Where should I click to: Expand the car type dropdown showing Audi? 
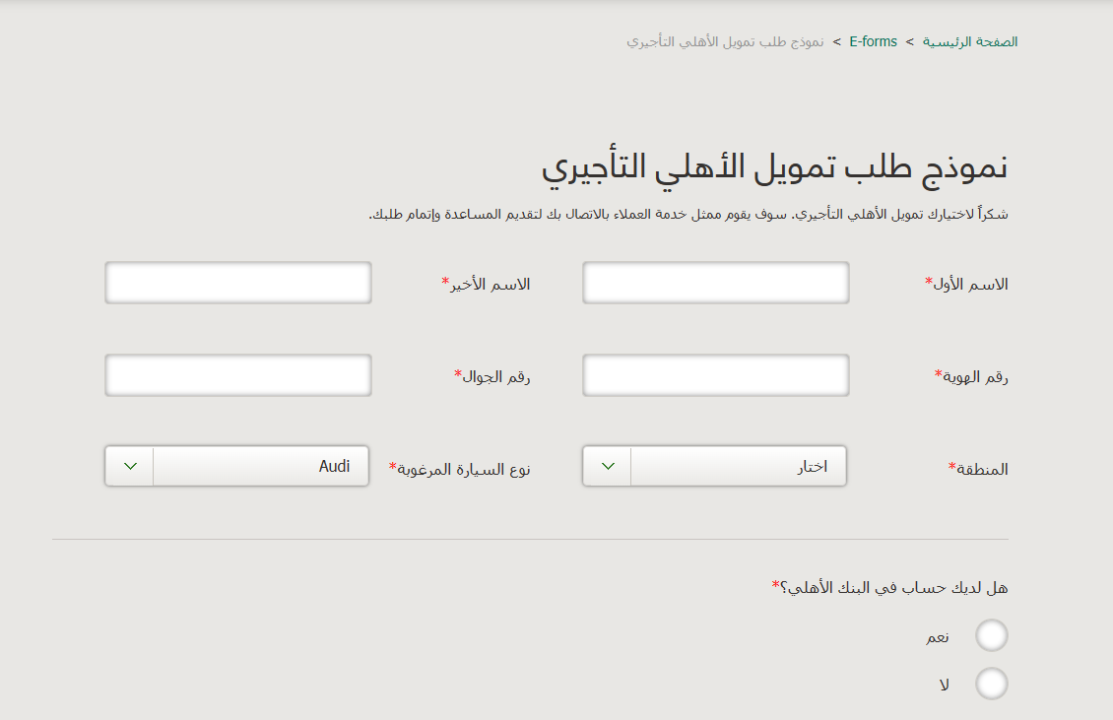point(261,467)
